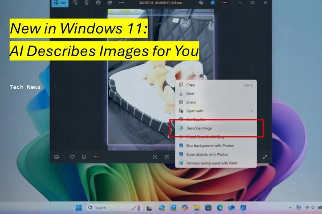Close the Photos window
Image resolution: width=322 pixels, height=214 pixels.
pos(266,2)
